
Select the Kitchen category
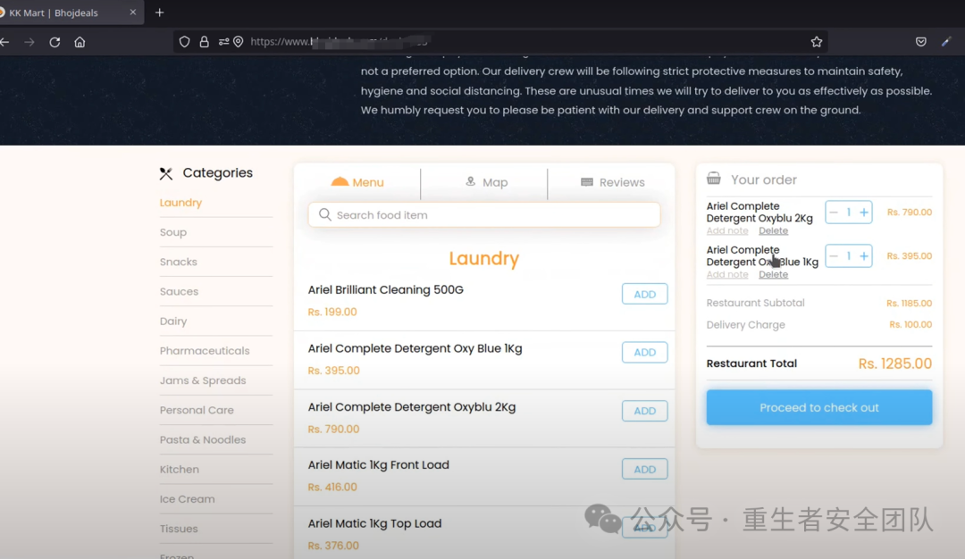tap(179, 469)
